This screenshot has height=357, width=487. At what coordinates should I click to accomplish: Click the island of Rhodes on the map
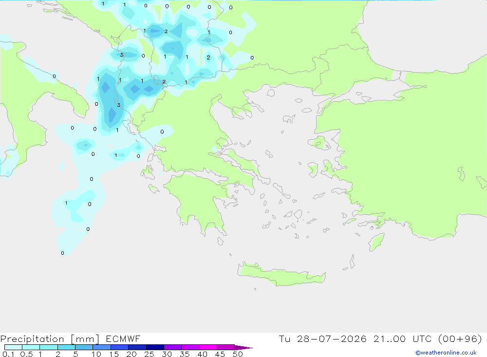376,242
